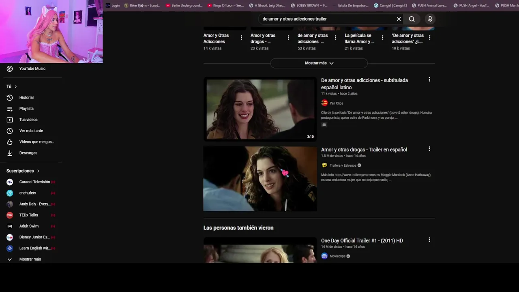Open the Login bookmark

point(113,5)
